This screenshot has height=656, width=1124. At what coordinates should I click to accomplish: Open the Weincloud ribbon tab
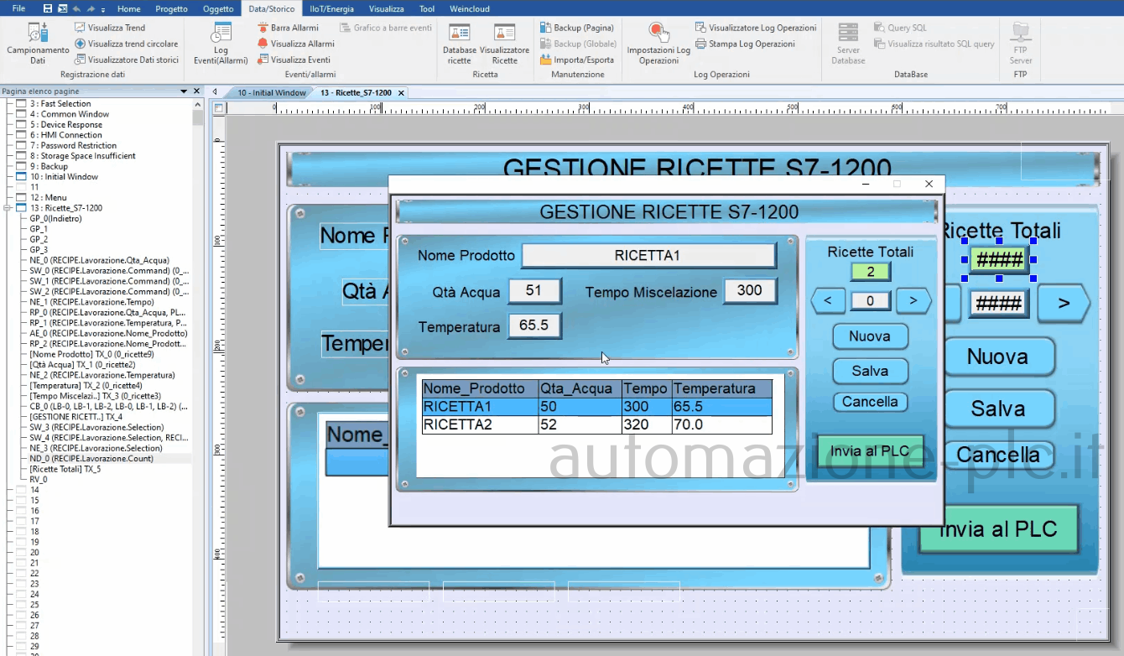click(470, 8)
